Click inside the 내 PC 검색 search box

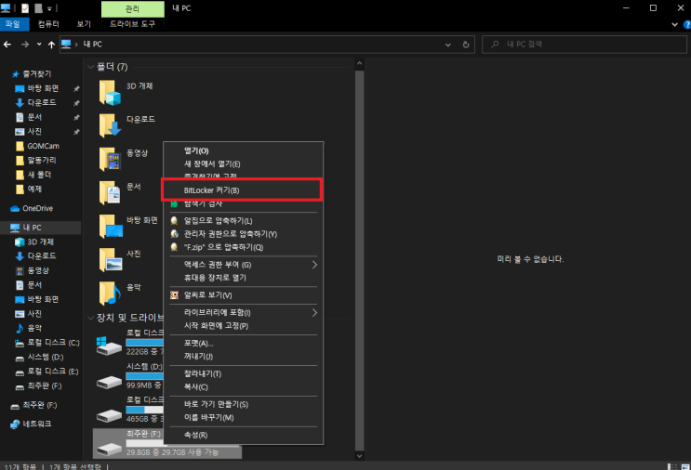pos(584,45)
